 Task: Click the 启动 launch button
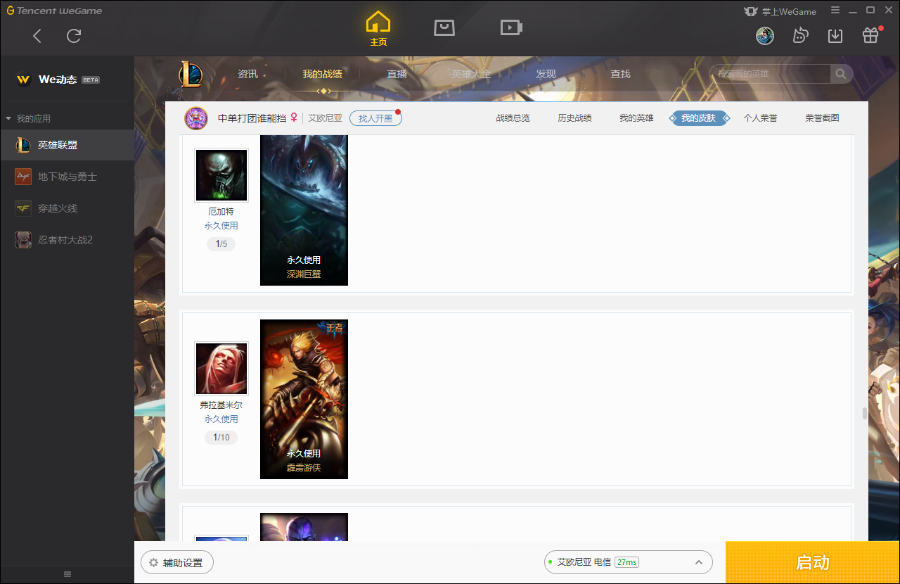[813, 562]
